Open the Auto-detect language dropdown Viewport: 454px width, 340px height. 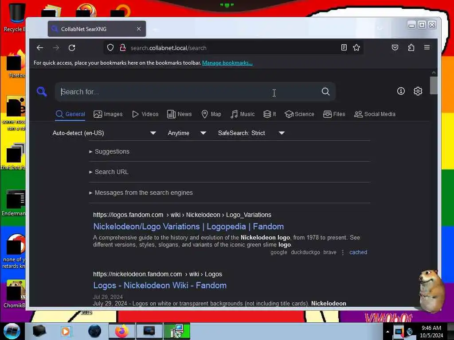click(x=104, y=133)
